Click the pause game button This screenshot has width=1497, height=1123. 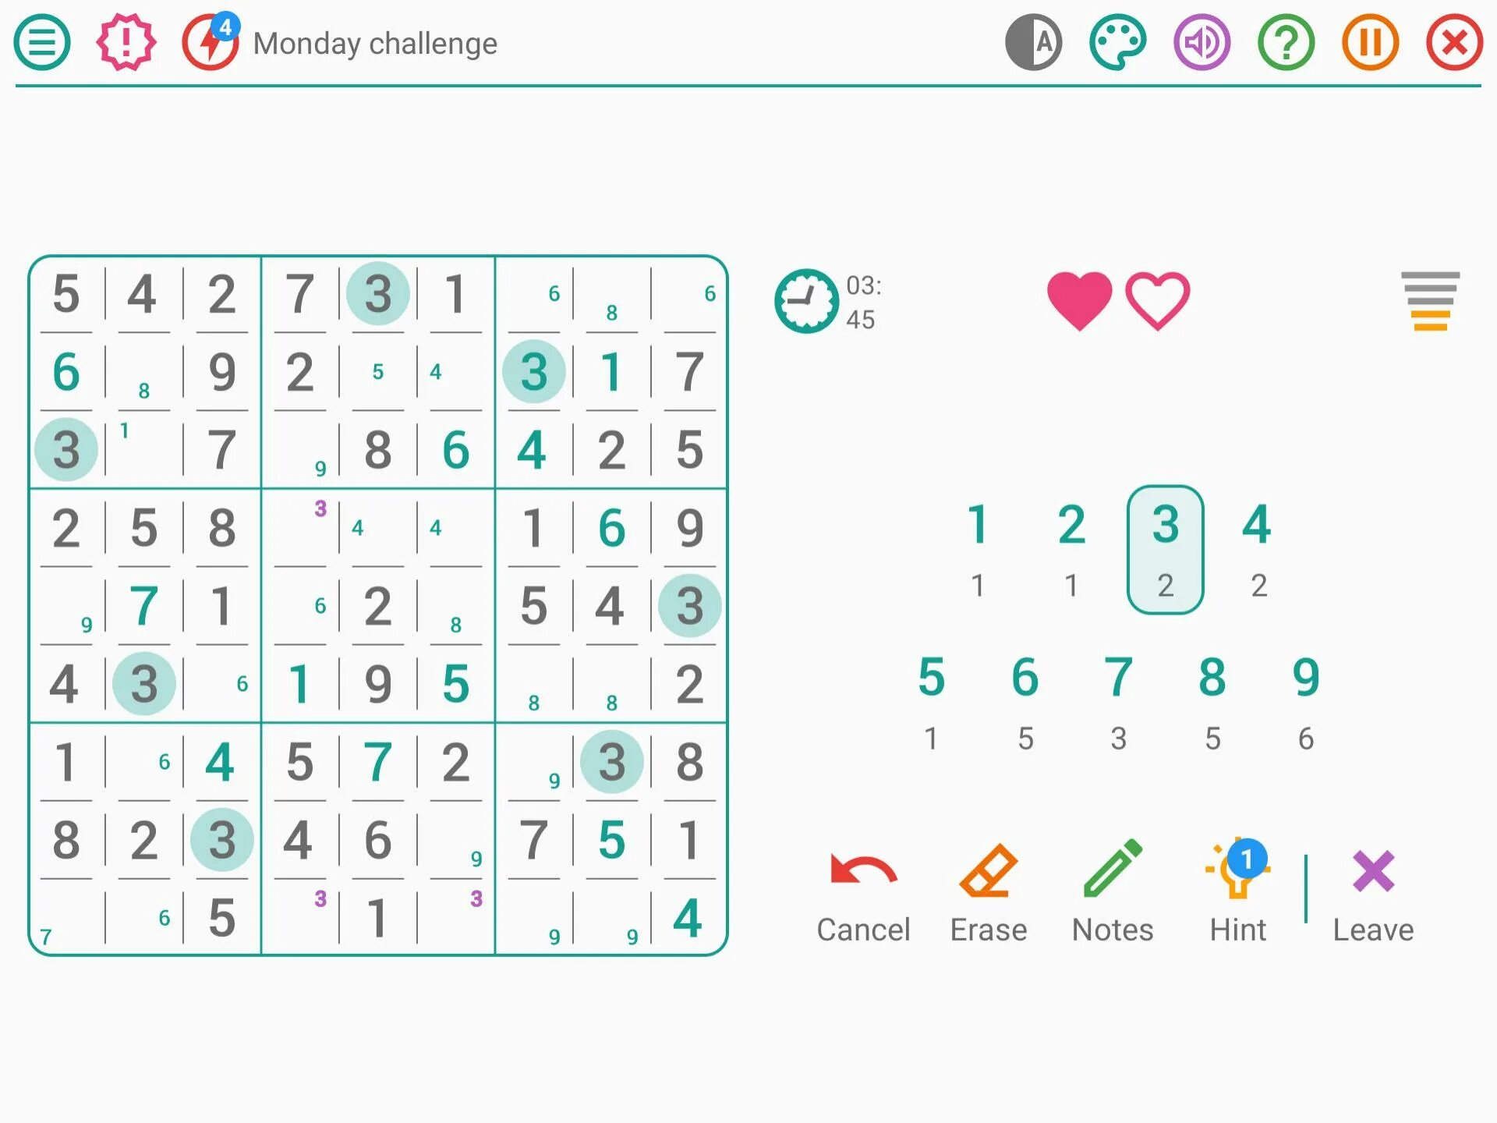[1371, 42]
